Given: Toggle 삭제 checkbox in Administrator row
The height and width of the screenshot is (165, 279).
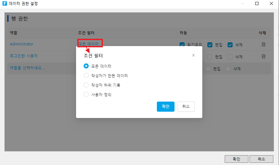Looking at the screenshot, I should pyautogui.click(x=230, y=45).
